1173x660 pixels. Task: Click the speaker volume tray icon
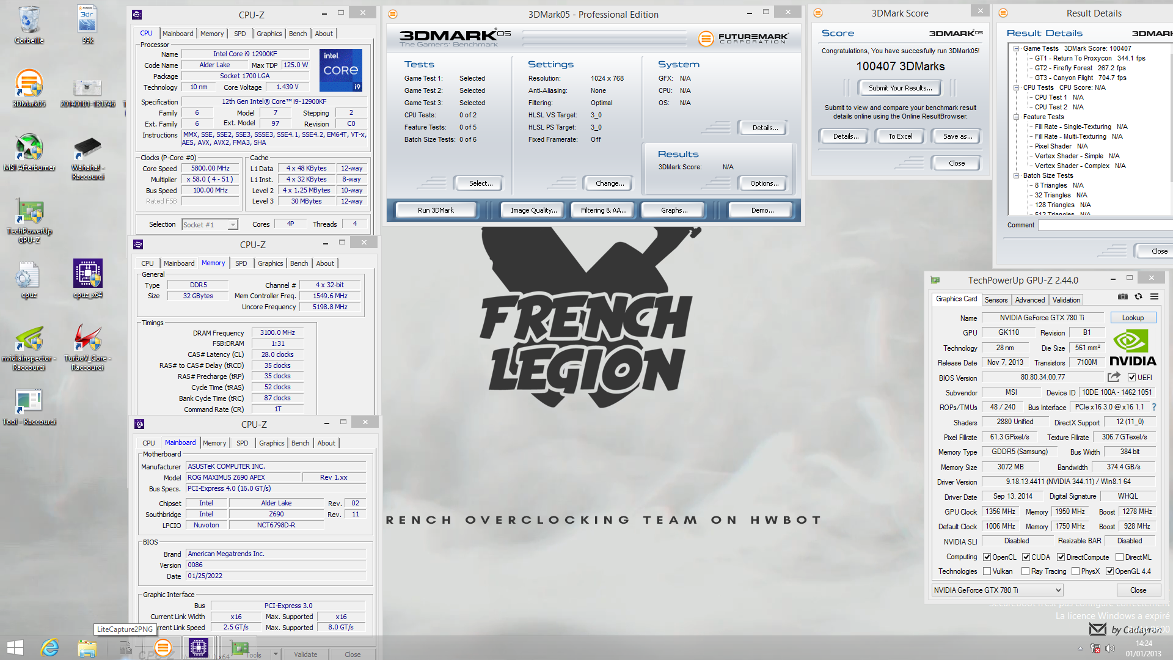[x=1109, y=648]
